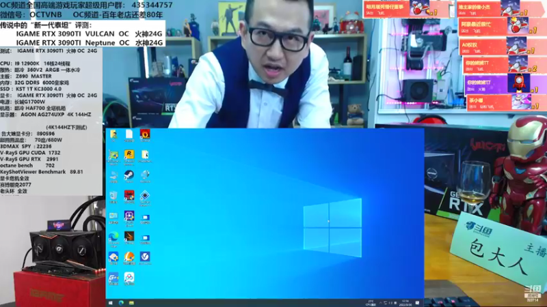Launch the orange sphere app desktop shortcut
Image resolution: width=547 pixels, height=307 pixels.
click(x=129, y=259)
